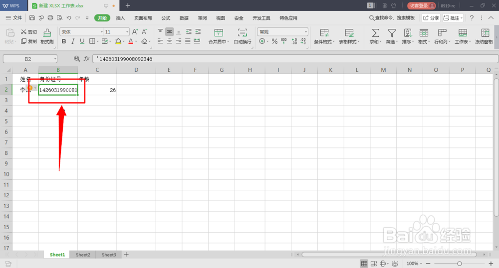Clear formatting with the eraser icon
This screenshot has height=268, width=499.
tap(144, 41)
